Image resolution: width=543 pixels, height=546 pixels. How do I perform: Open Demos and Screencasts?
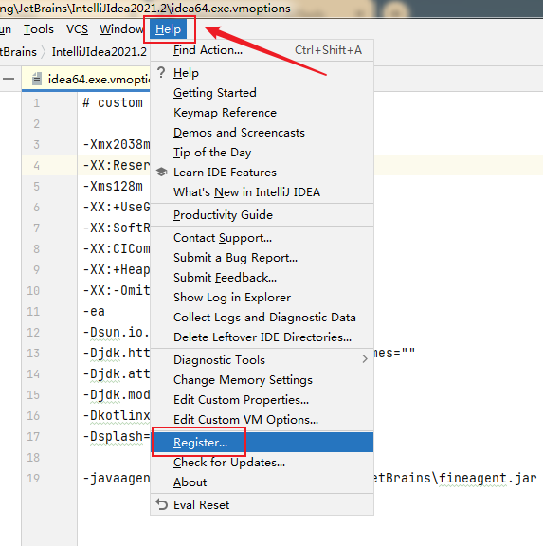[262, 133]
